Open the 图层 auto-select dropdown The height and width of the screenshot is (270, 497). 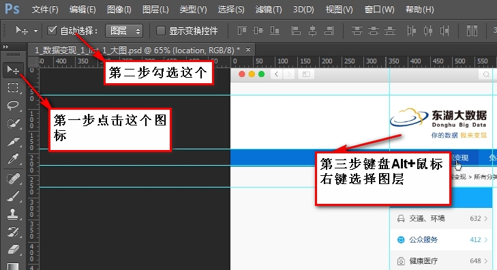(x=124, y=31)
